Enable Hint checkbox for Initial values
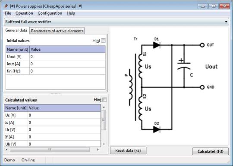Image resolution: width=233 pixels, height=166 pixels. click(103, 40)
